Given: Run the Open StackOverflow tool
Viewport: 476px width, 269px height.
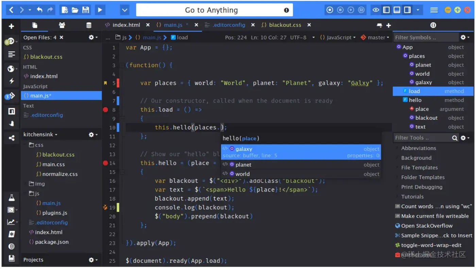Looking at the screenshot, I should point(424,225).
